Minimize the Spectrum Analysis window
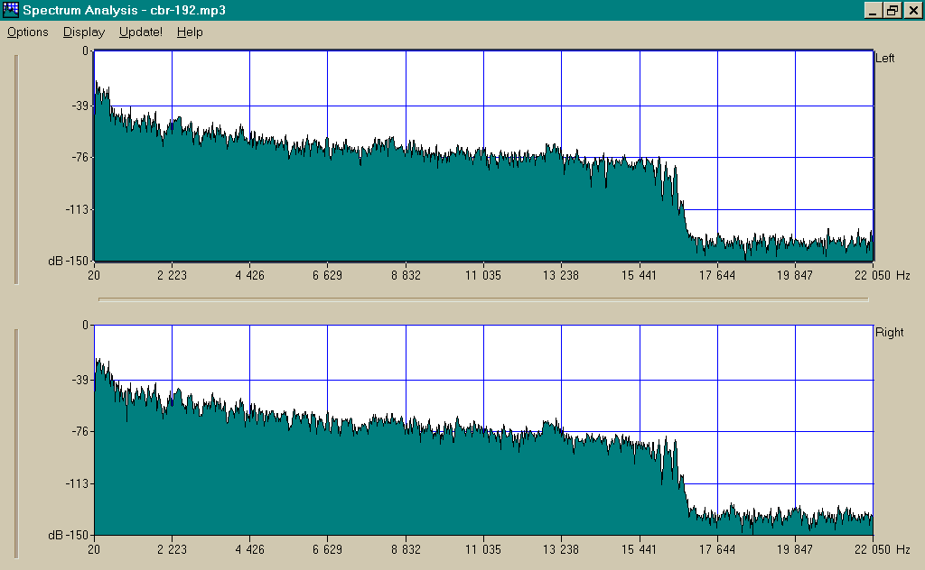The image size is (925, 570). click(x=874, y=10)
